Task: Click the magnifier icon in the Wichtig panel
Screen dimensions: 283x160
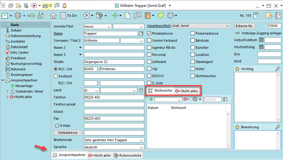Action: tap(278, 69)
